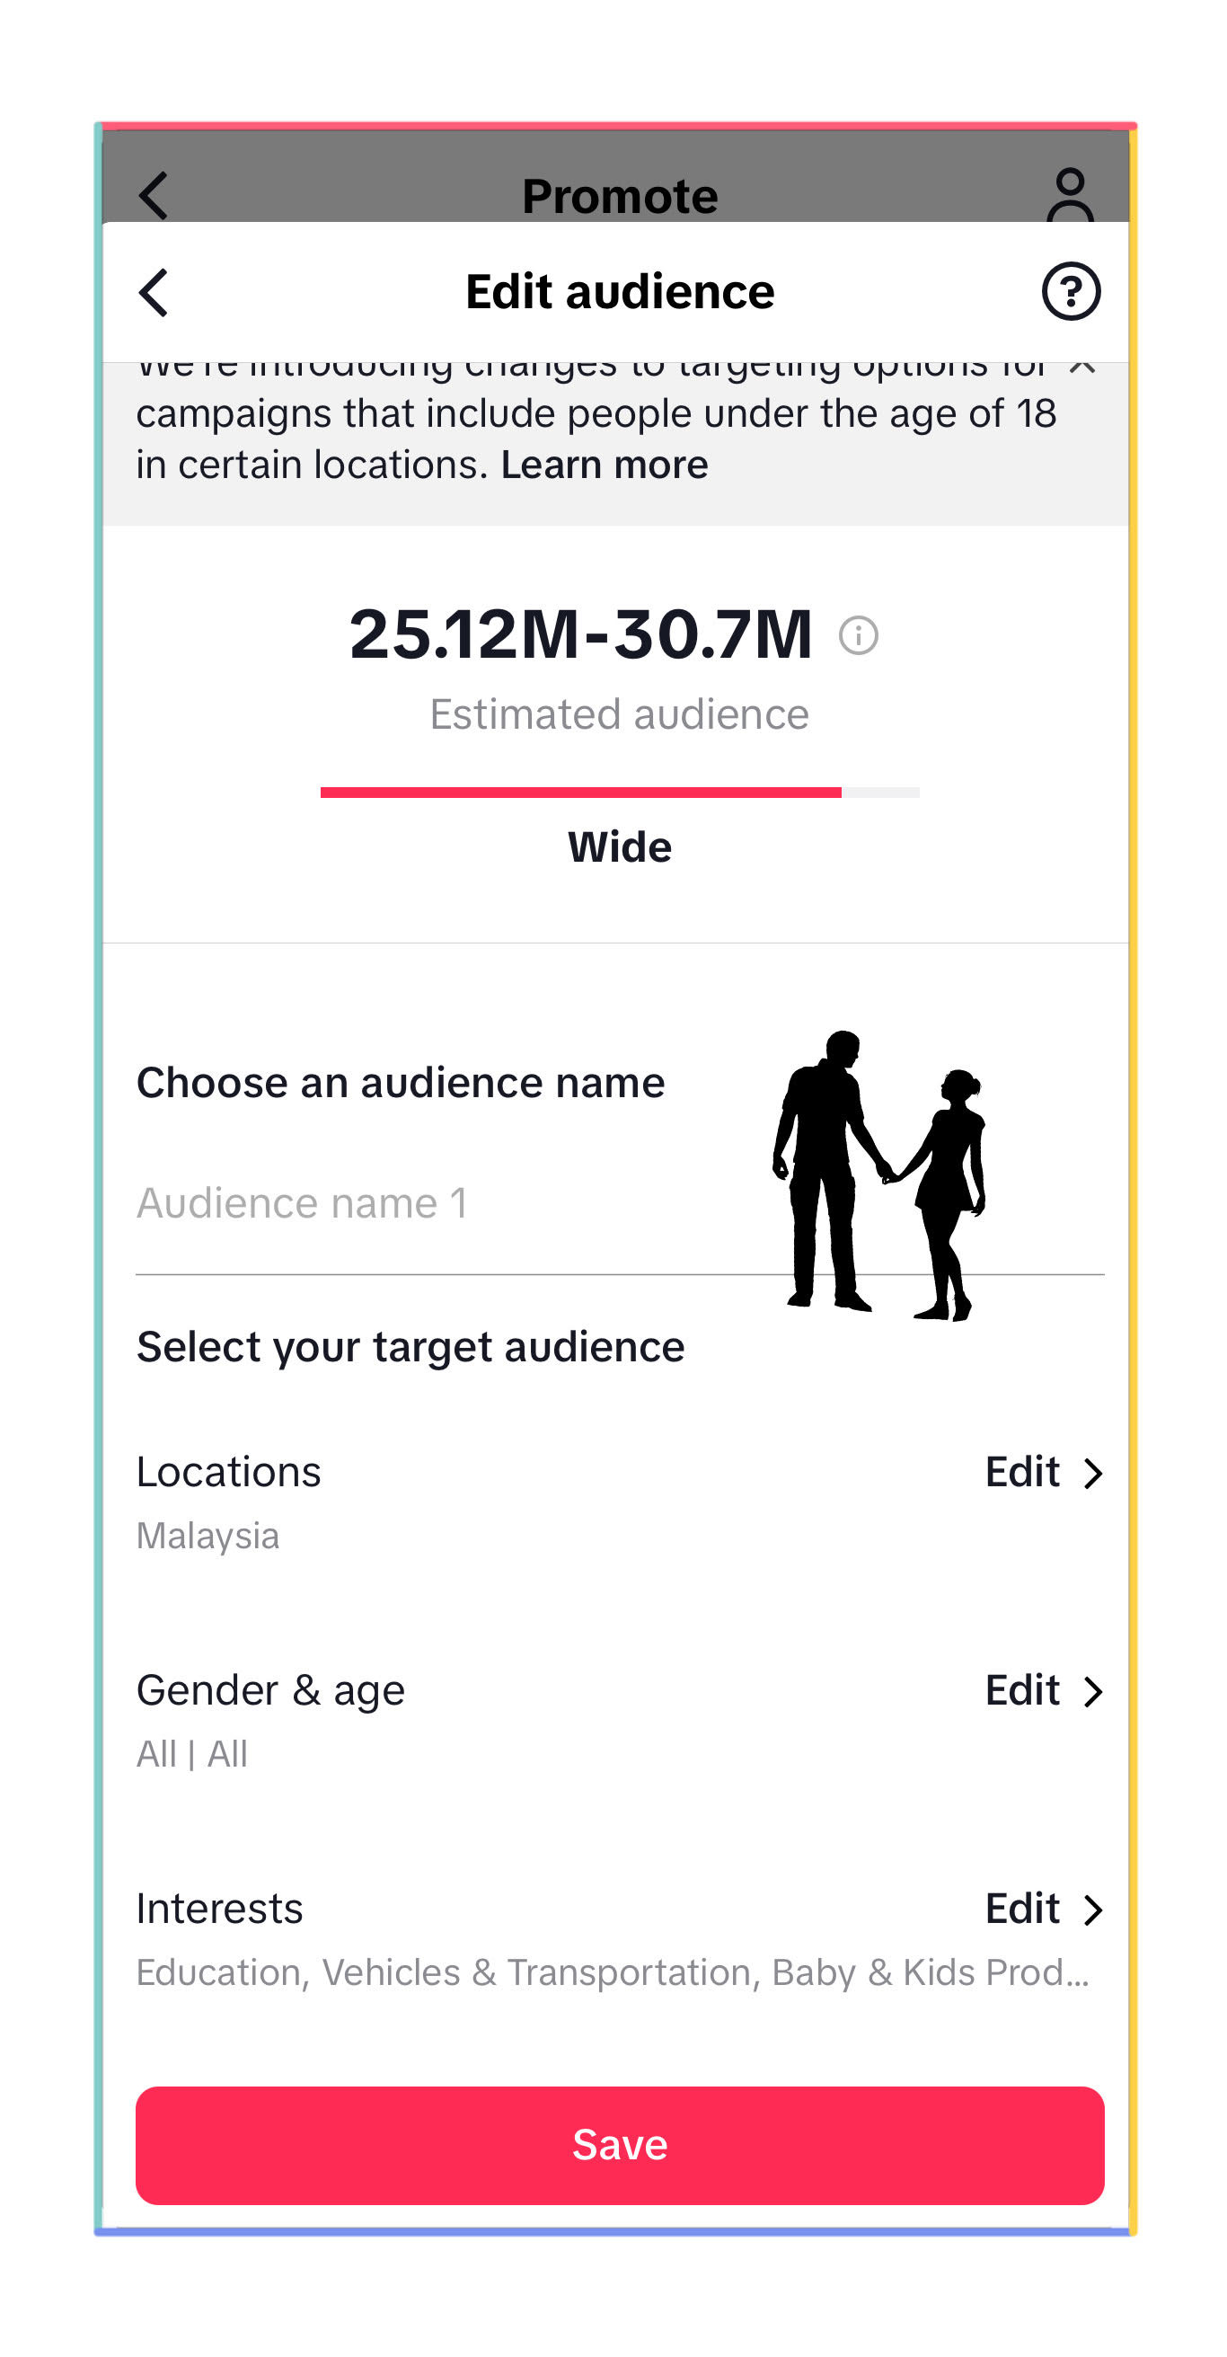Open the Learn more link
Screen dimensions: 1227x2357
pos(604,465)
